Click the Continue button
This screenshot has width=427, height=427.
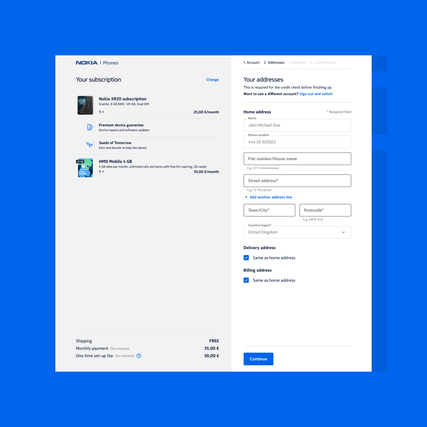coord(259,359)
